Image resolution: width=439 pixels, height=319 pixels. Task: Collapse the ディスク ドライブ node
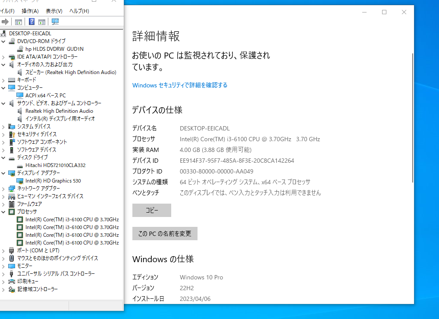3,158
